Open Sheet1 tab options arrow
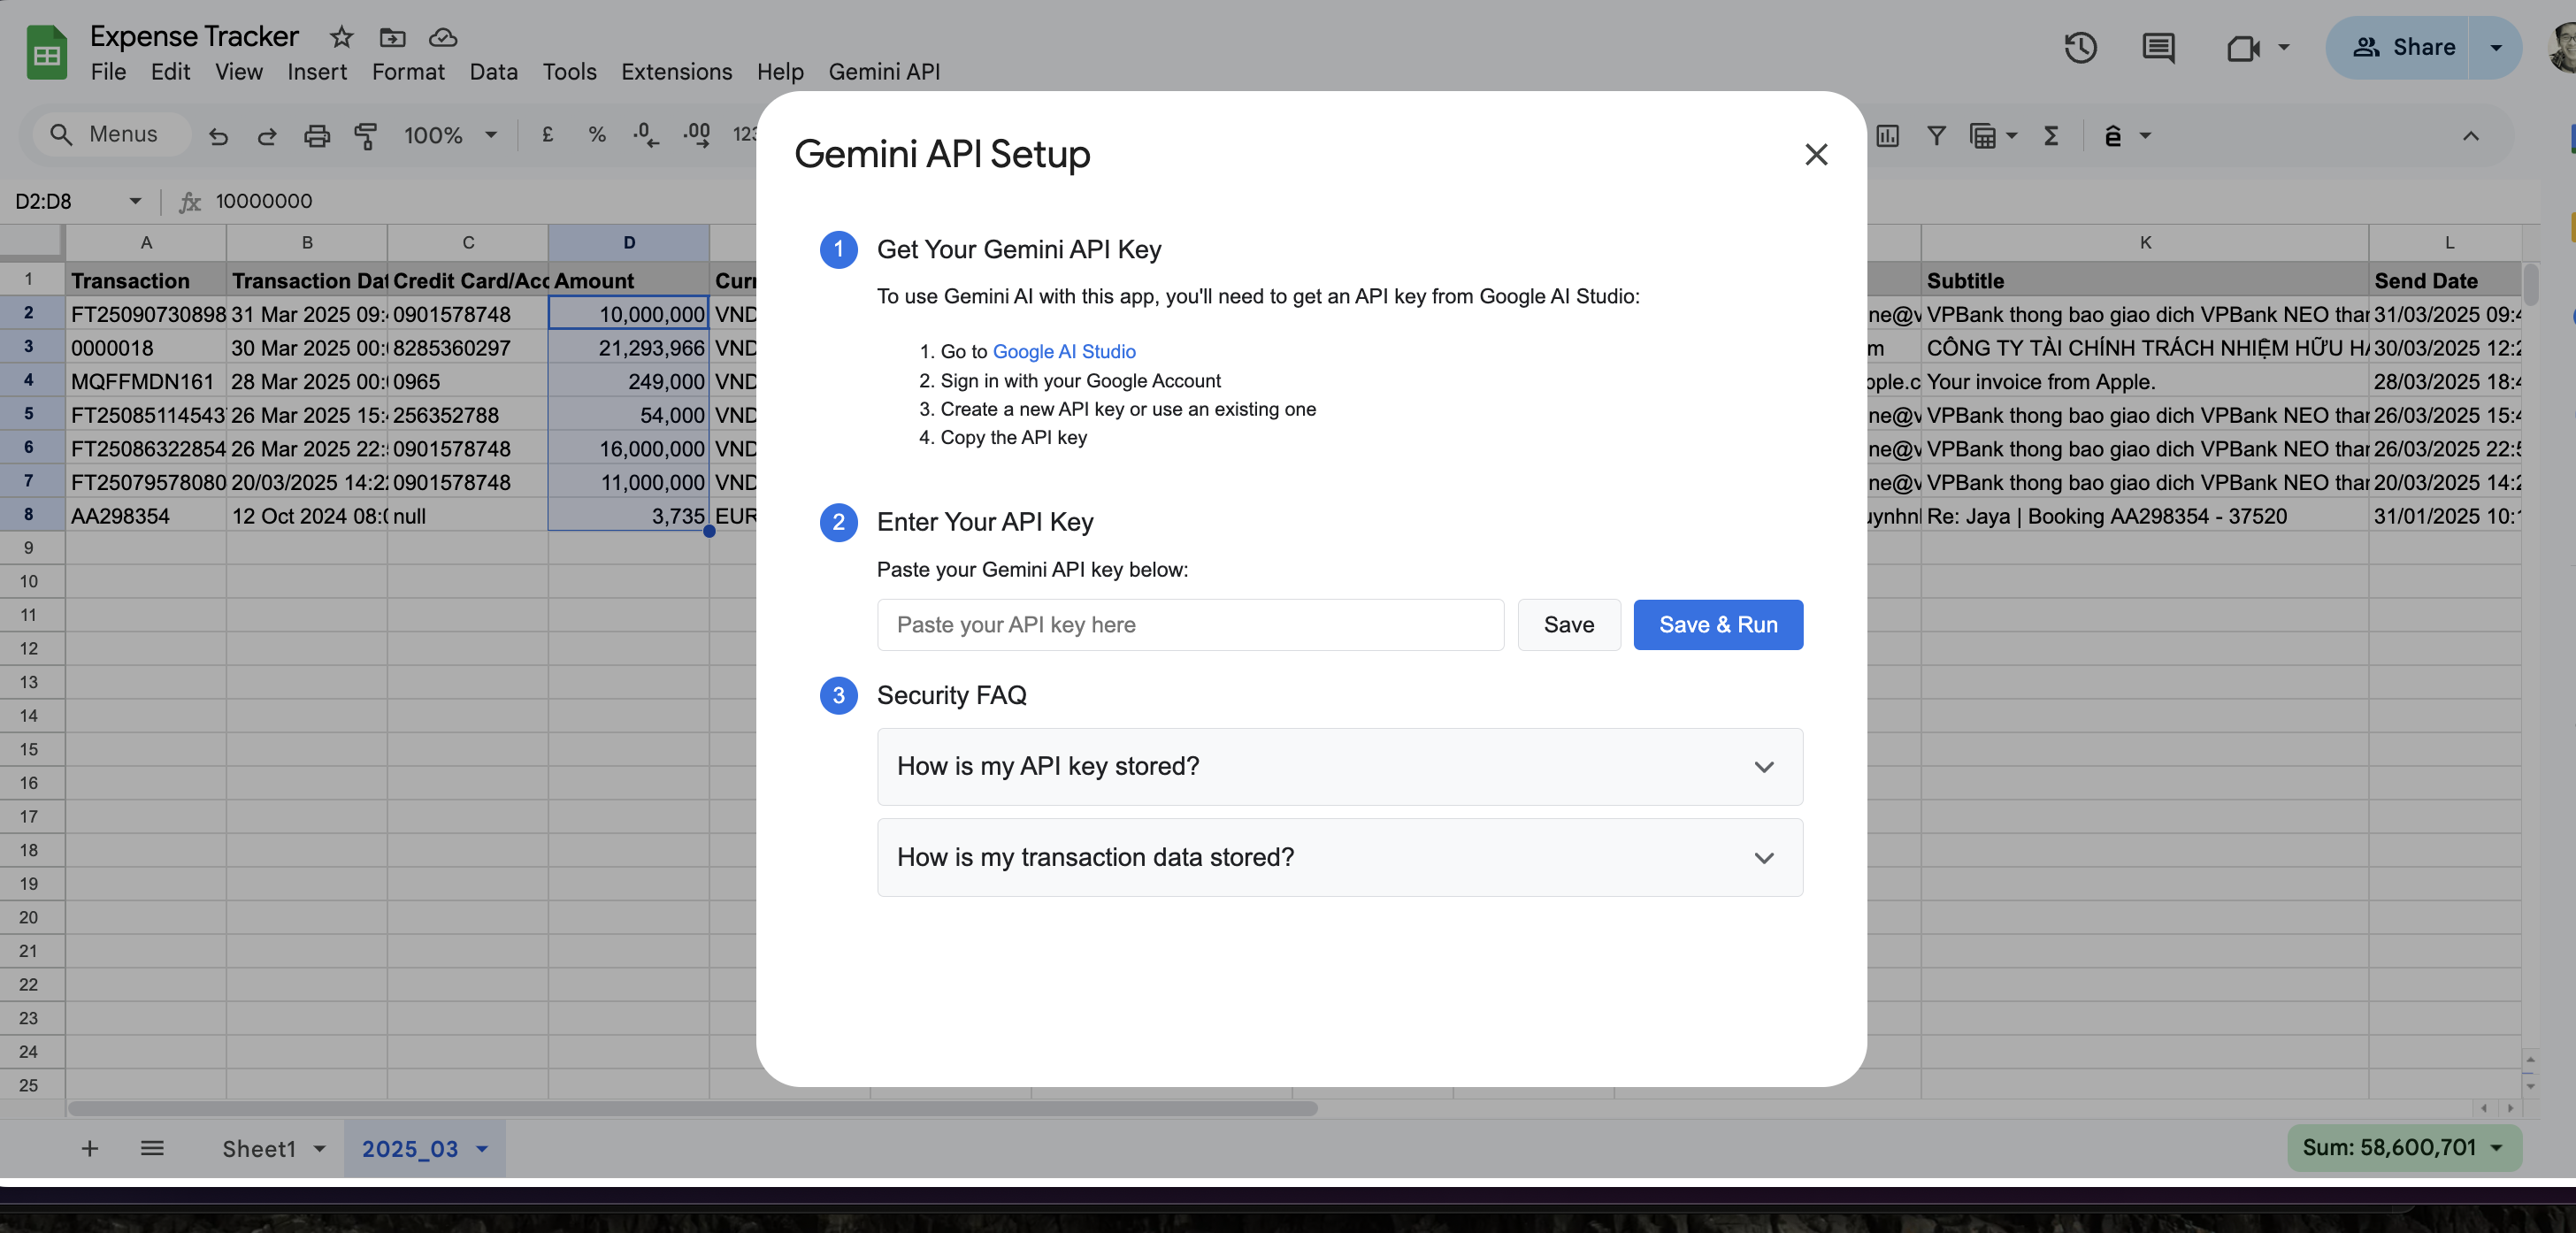Screen dimensions: 2576x1233 320,1149
